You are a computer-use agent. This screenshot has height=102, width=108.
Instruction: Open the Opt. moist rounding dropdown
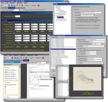pos(97,54)
